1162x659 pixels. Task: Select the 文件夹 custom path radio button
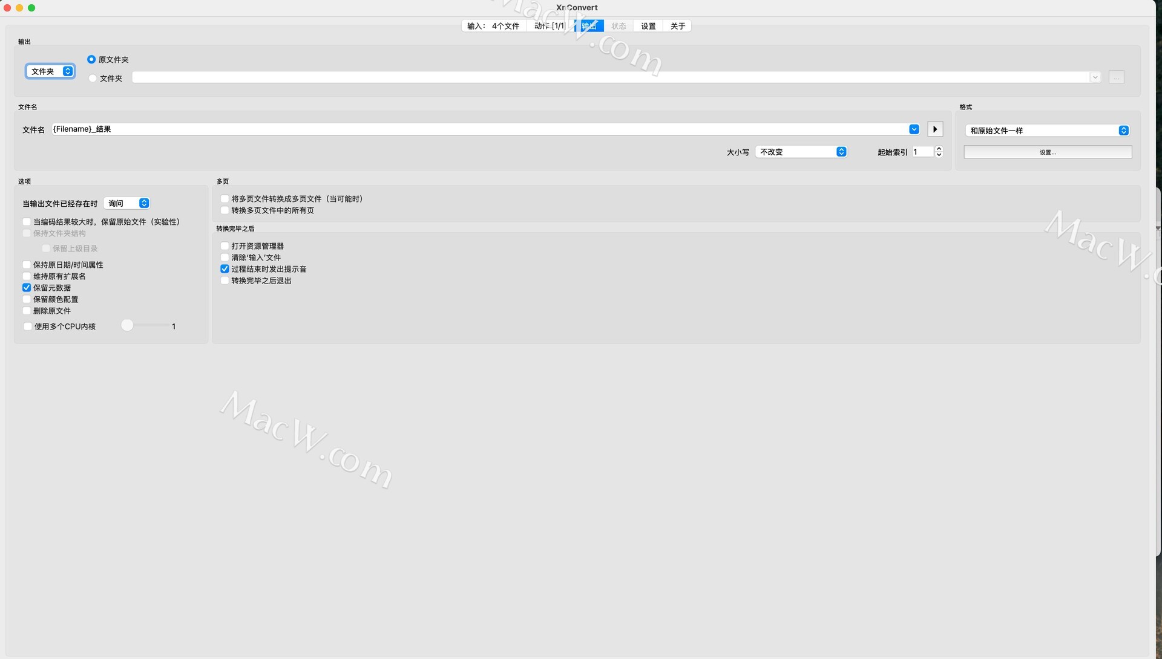click(x=93, y=79)
